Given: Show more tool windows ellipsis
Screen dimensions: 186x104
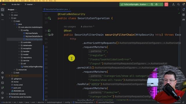Looking at the screenshot, I should pyautogui.click(x=3, y=20).
